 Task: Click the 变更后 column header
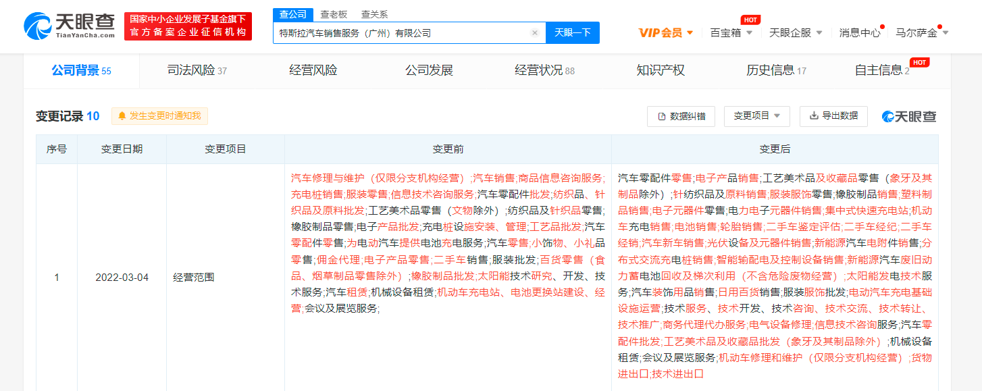[775, 149]
